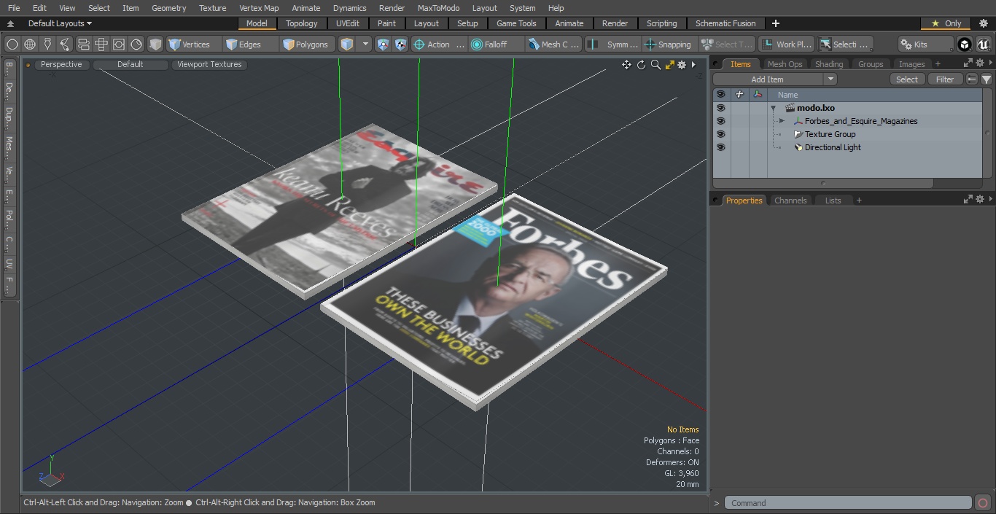Click the gray cube item mode icon
The width and height of the screenshot is (996, 514).
click(x=155, y=44)
